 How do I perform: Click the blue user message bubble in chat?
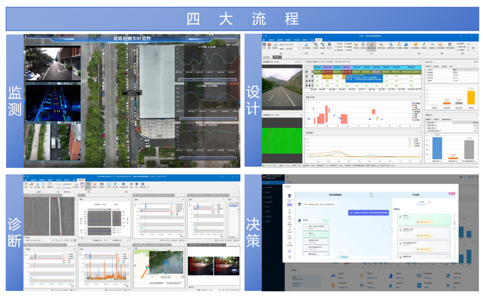click(367, 212)
